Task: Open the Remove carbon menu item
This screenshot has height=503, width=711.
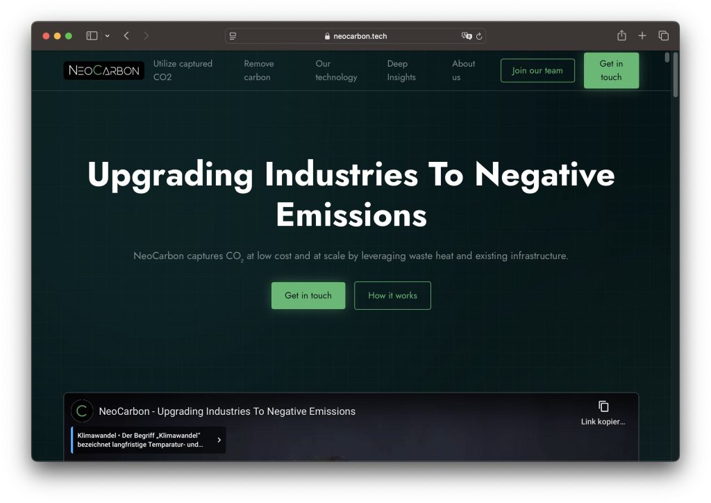Action: (259, 70)
